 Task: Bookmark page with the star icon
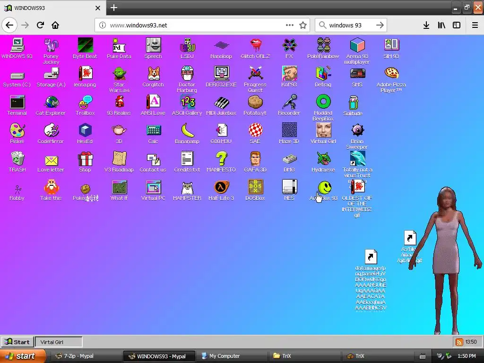point(303,25)
